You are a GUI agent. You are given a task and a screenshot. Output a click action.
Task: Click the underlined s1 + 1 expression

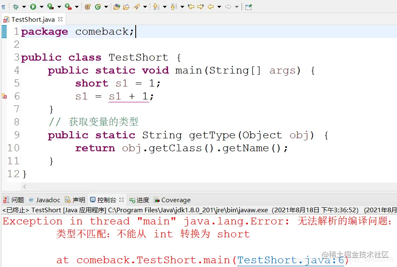tap(129, 97)
